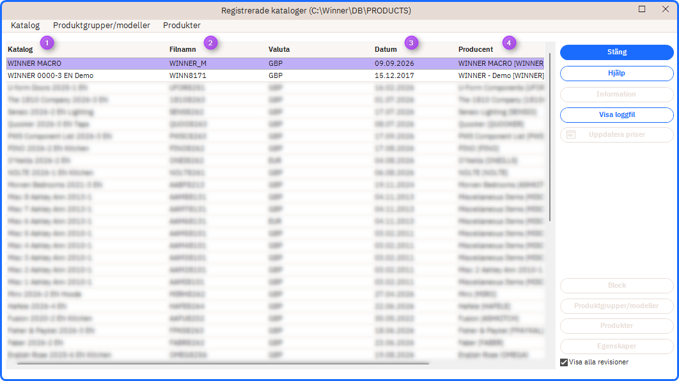Viewport: 679px width, 381px height.
Task: Click the purple annotation marker number 2
Action: (210, 43)
